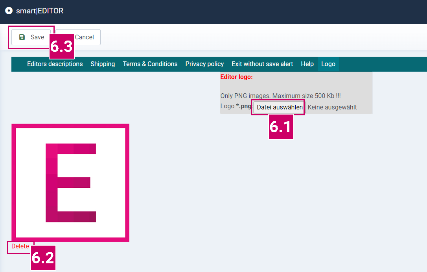Switch to the Shipping tab
Screen dimensions: 427x272
point(103,64)
